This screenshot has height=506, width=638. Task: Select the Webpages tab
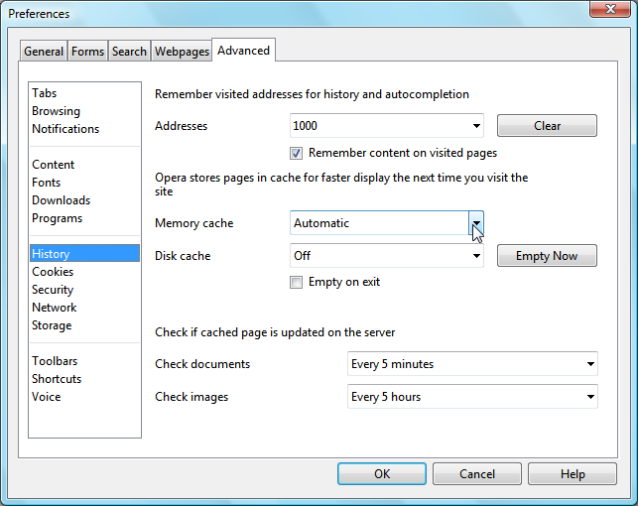182,52
